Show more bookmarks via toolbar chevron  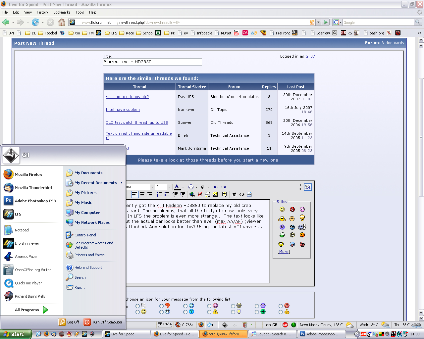420,33
